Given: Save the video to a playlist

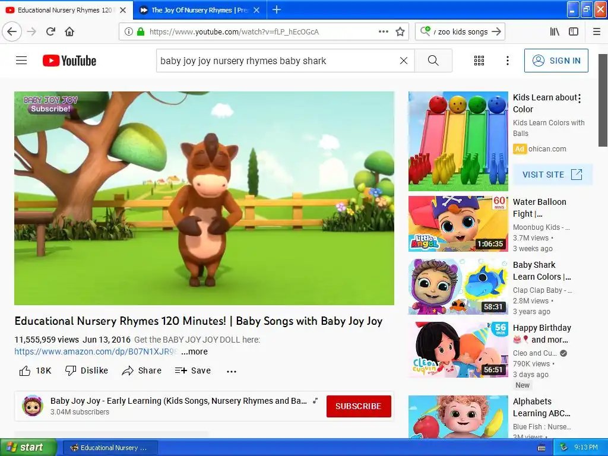Looking at the screenshot, I should tap(193, 370).
